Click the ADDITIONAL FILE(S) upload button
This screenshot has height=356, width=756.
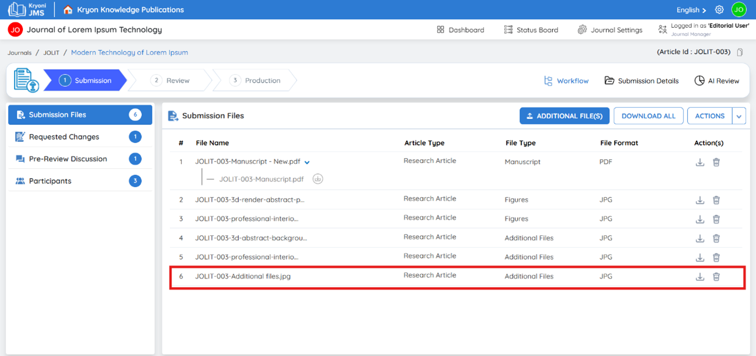pos(564,116)
